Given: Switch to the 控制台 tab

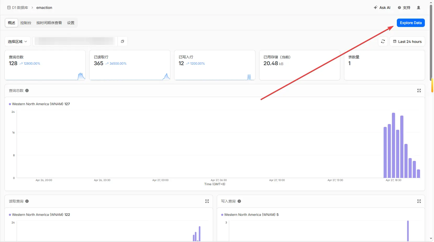Looking at the screenshot, I should click(x=26, y=23).
